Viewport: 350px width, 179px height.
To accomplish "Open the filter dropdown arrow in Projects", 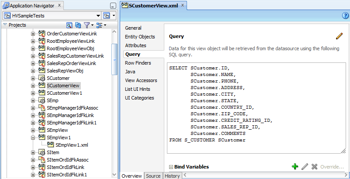I will click(x=92, y=25).
